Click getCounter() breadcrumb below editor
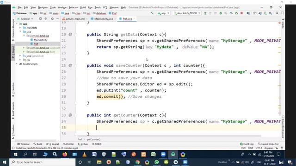The image size is (296, 166). coord(93,139)
